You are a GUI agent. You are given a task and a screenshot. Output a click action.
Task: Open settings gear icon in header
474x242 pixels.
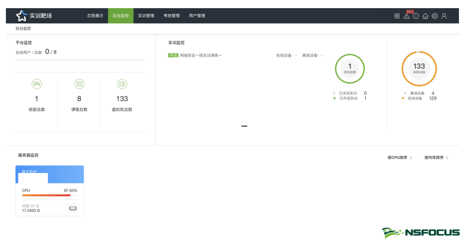(435, 16)
